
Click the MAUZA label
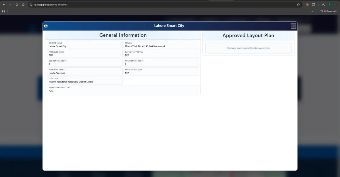pyautogui.click(x=128, y=43)
